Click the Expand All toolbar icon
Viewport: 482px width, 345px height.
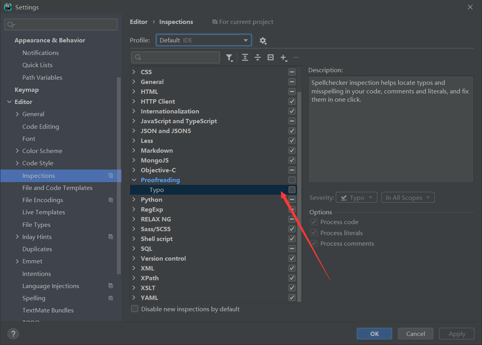[245, 57]
